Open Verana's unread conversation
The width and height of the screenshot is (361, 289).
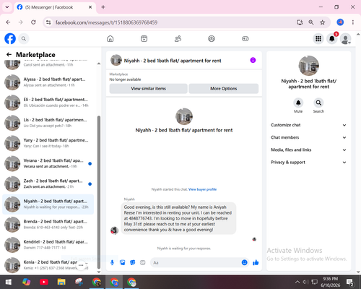point(48,163)
